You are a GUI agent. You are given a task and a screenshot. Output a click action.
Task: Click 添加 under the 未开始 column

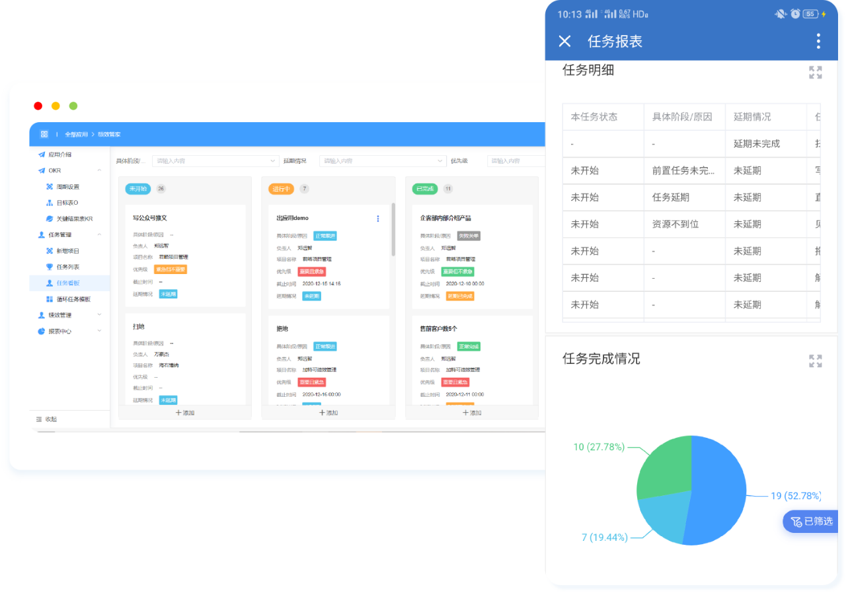185,413
